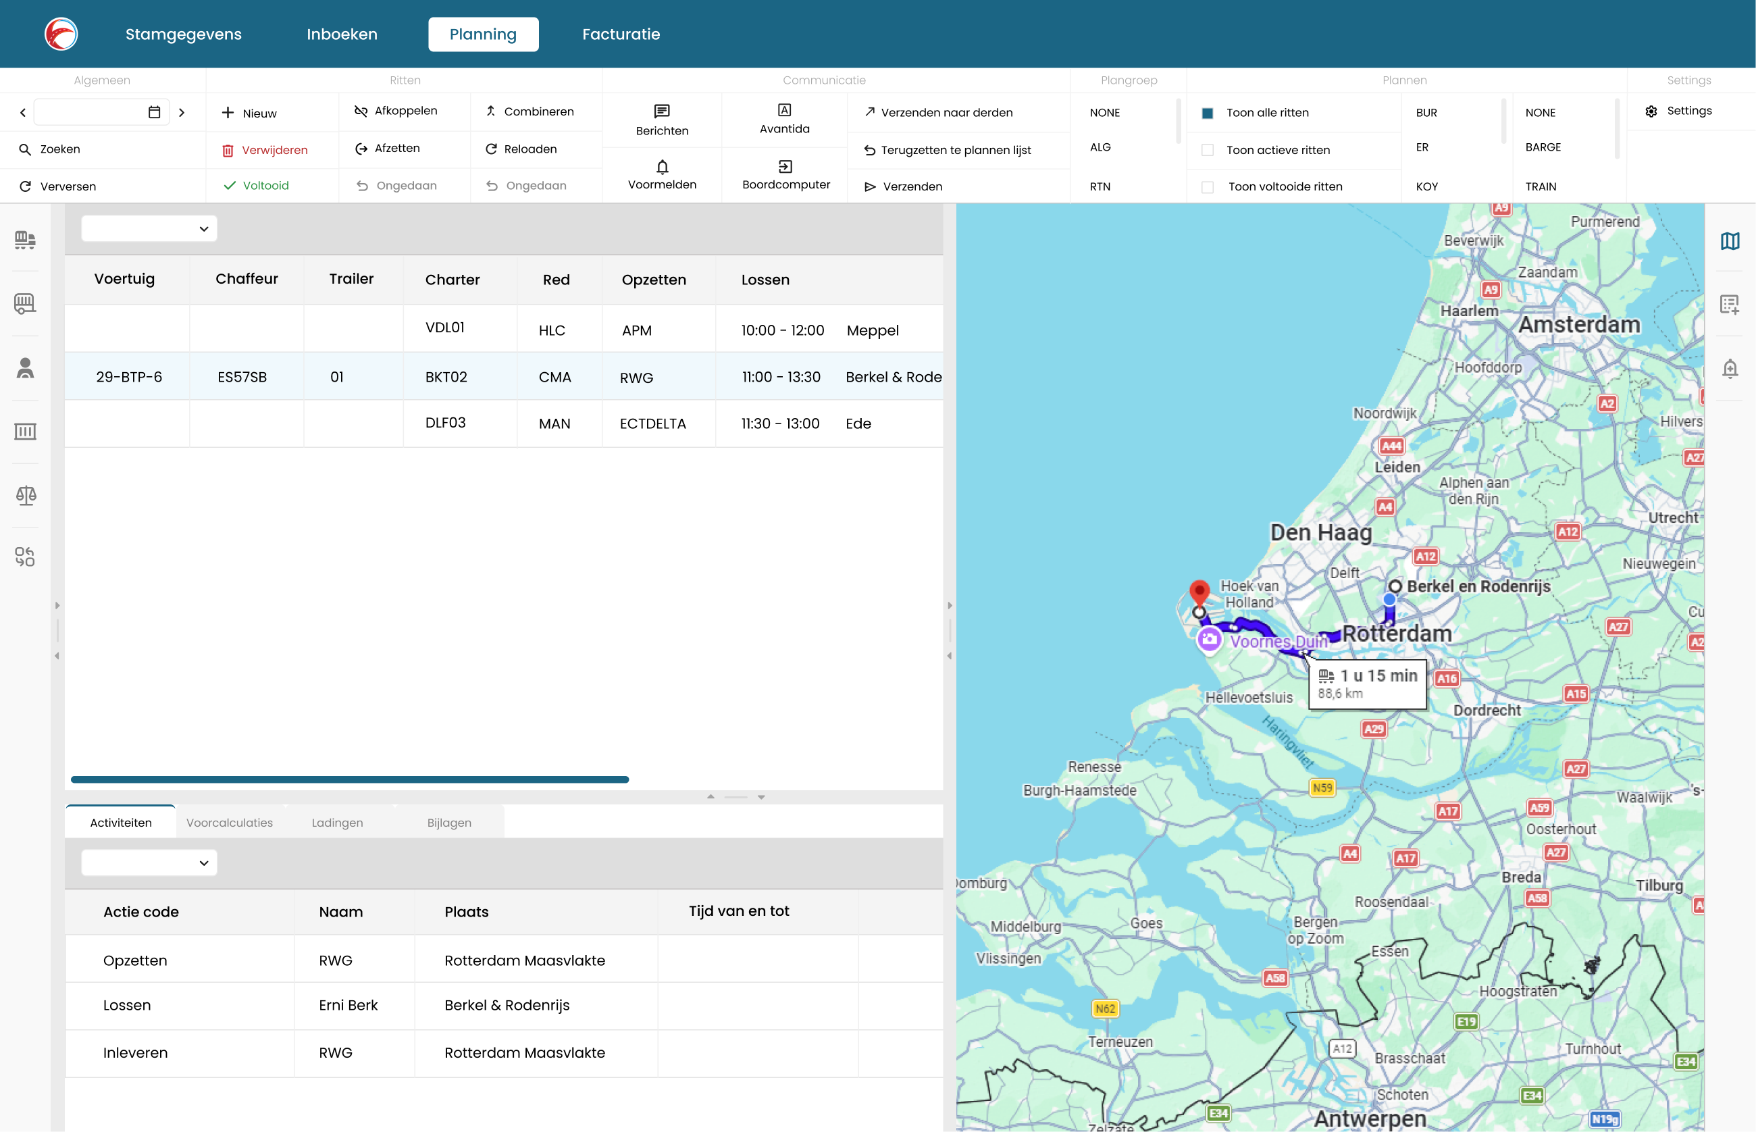Expand the dropdown above the ritten table
Screen dimensions: 1756x1132
click(149, 228)
